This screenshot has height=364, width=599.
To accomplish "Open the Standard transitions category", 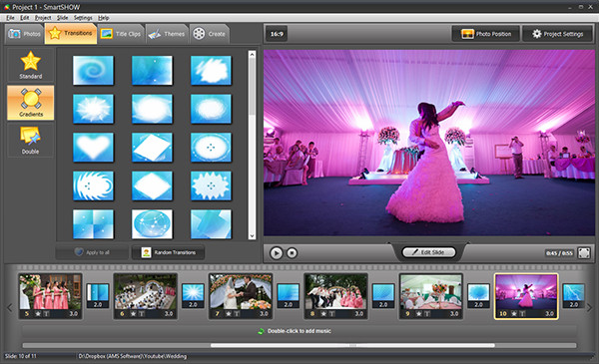I will pos(31,65).
